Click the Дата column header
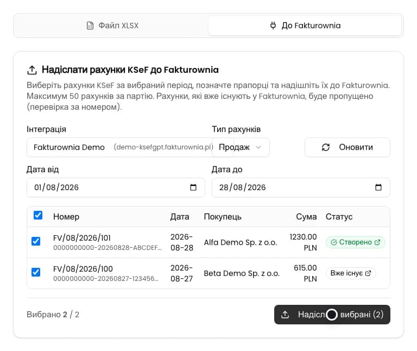Screen dimensions: 417x351 point(180,217)
